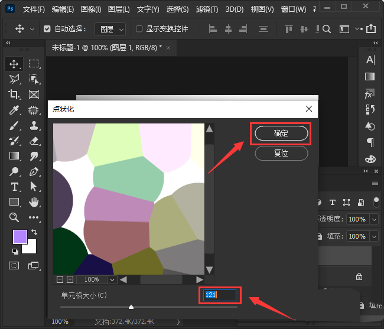Screen dimensions: 384x329
Task: Select the Move tool in toolbar
Action: coord(14,64)
